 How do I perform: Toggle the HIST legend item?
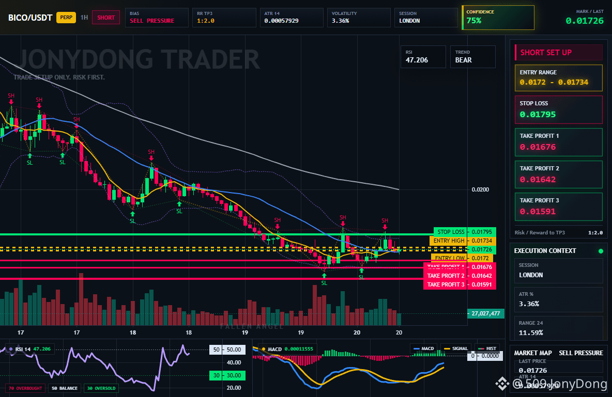pos(487,348)
